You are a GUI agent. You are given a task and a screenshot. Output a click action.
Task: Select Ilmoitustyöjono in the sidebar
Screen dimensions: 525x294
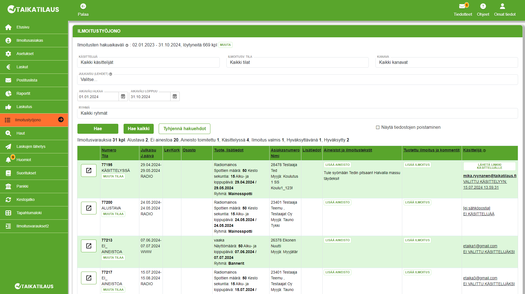tap(34, 120)
